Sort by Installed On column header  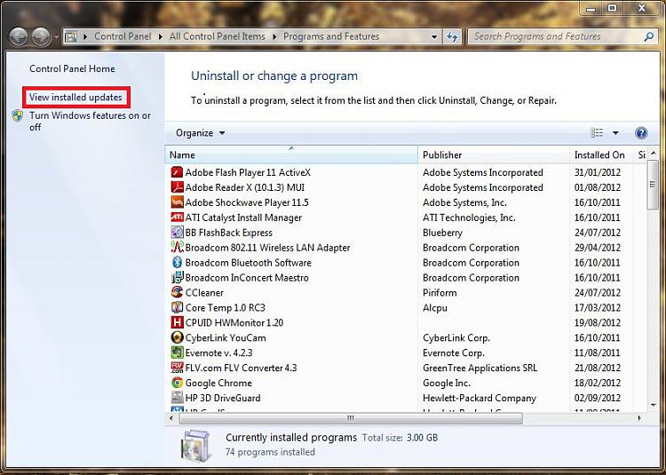pyautogui.click(x=601, y=155)
